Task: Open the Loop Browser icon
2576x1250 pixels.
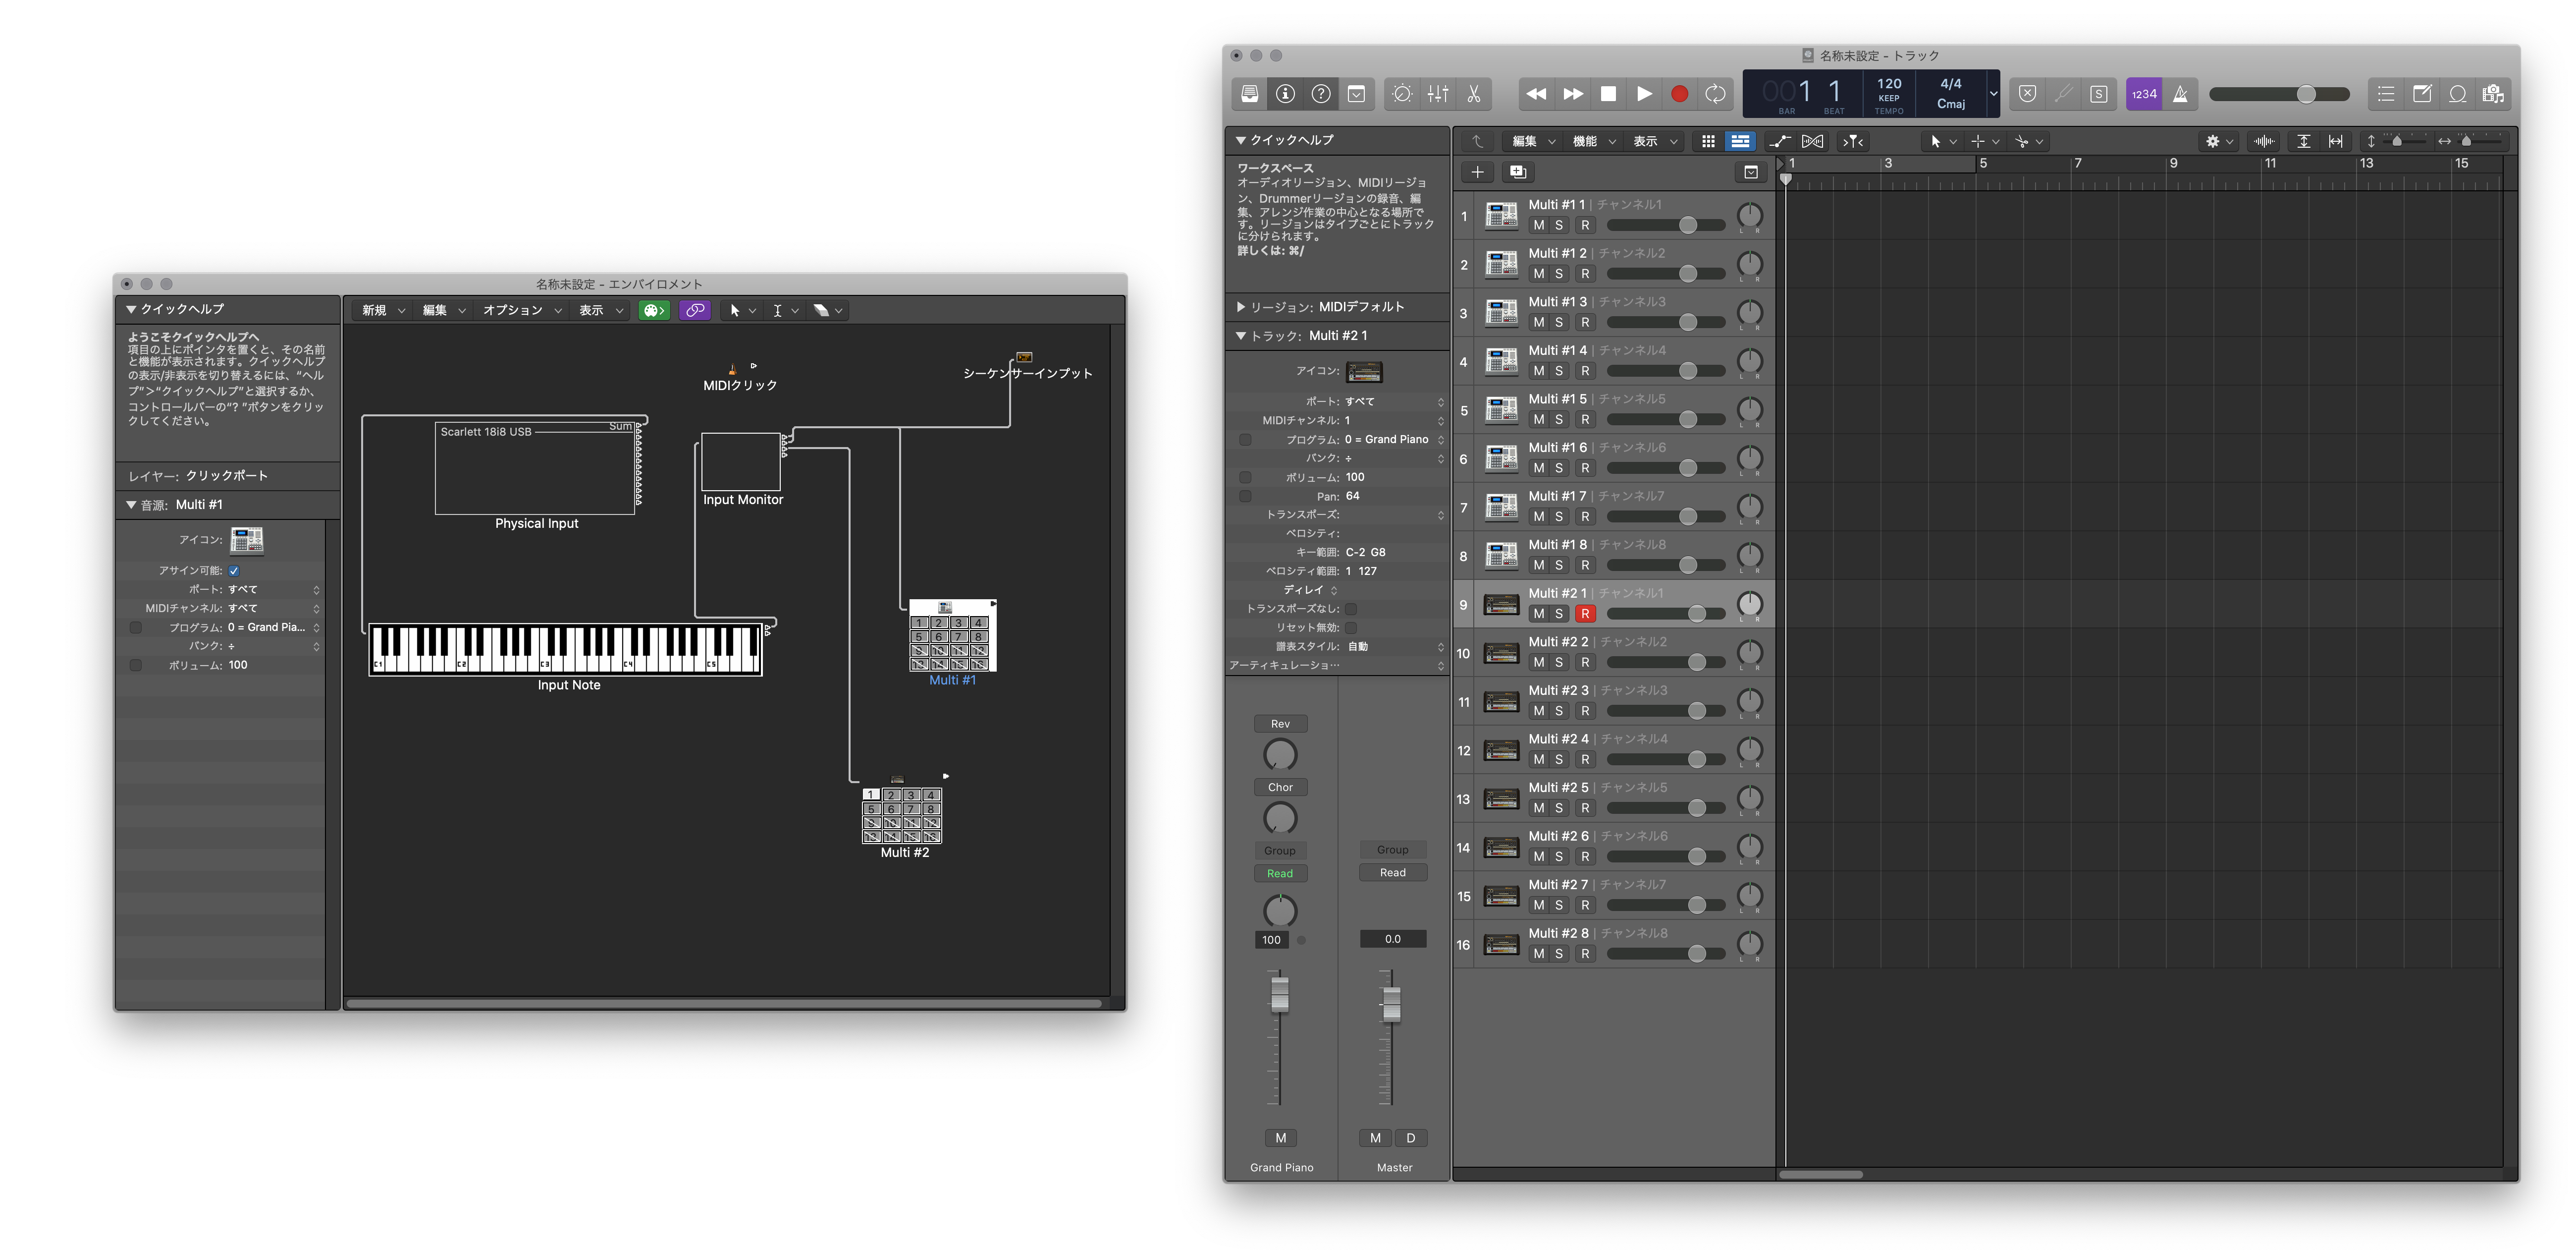Action: (x=2457, y=94)
